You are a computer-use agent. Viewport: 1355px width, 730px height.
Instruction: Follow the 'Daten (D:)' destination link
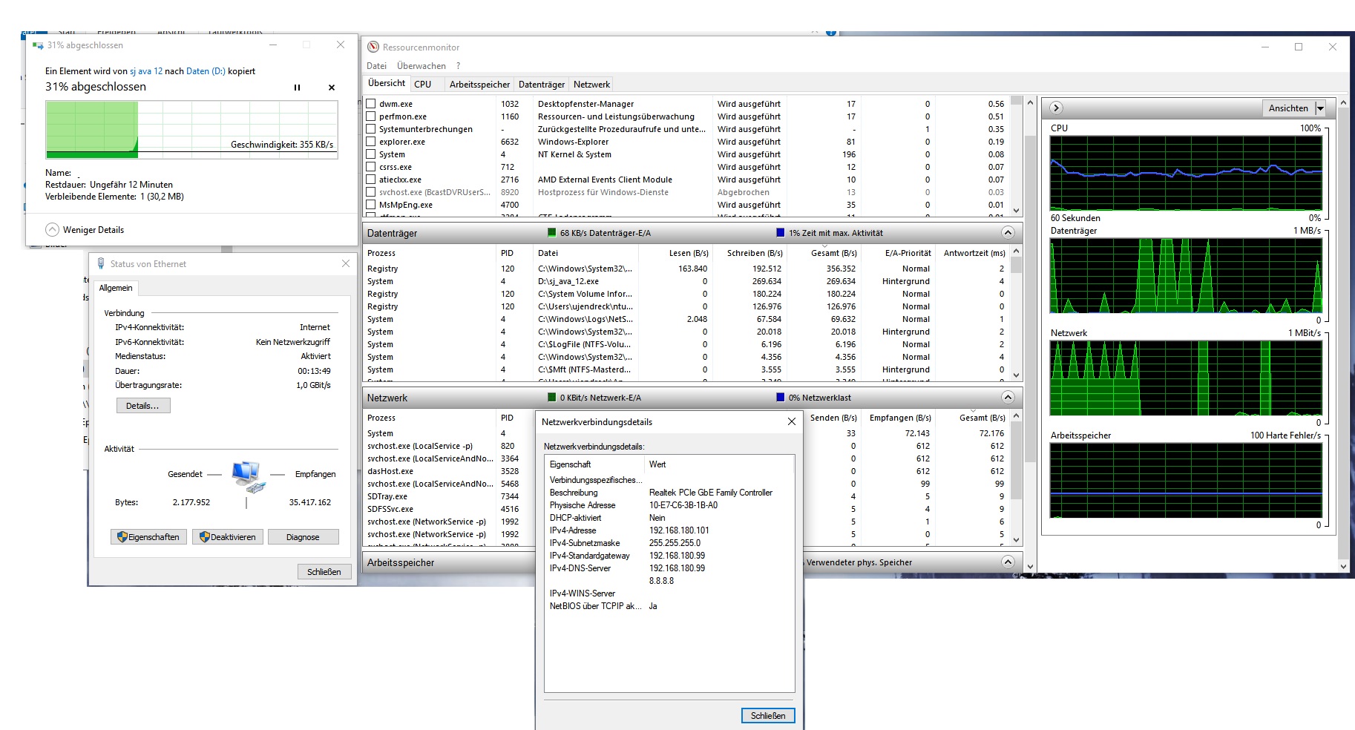point(206,71)
